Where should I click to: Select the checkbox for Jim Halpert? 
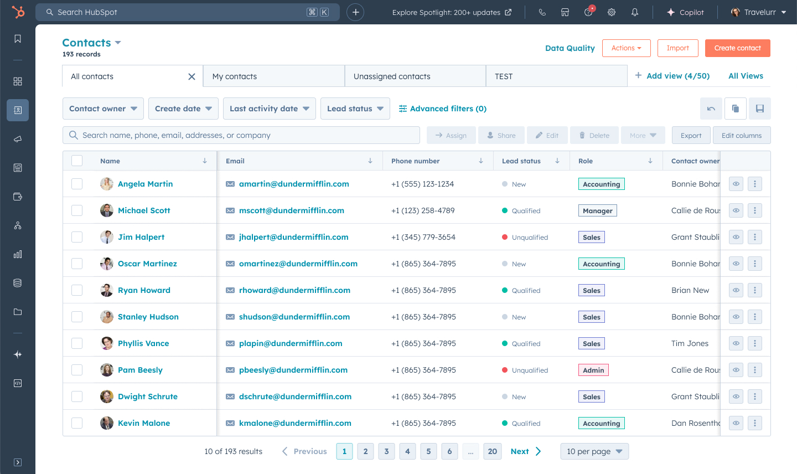77,237
